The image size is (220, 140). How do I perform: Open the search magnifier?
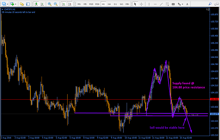pos(210,4)
